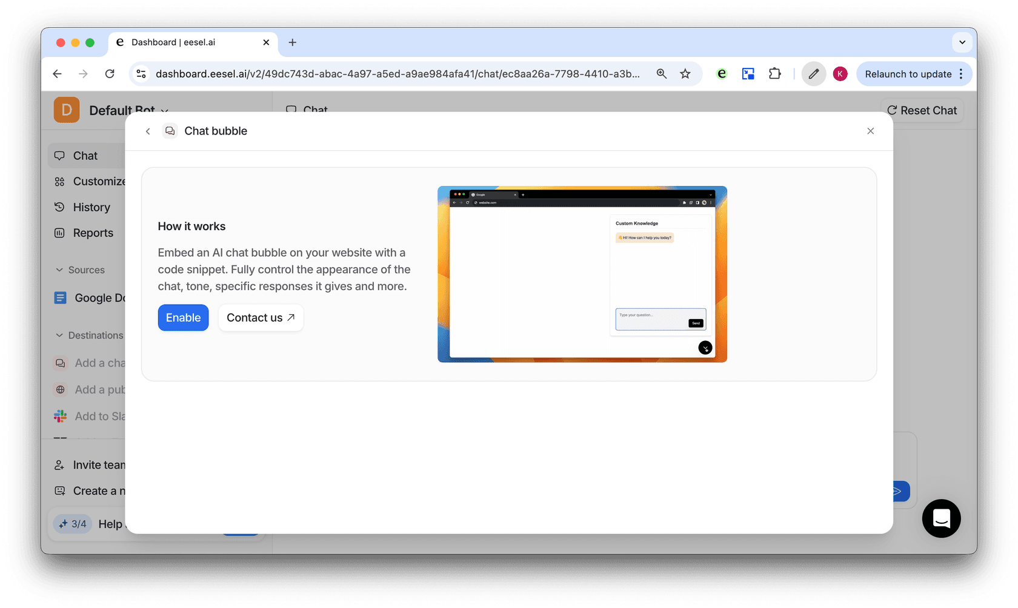
Task: Select the Google Docs source icon
Action: coord(60,298)
